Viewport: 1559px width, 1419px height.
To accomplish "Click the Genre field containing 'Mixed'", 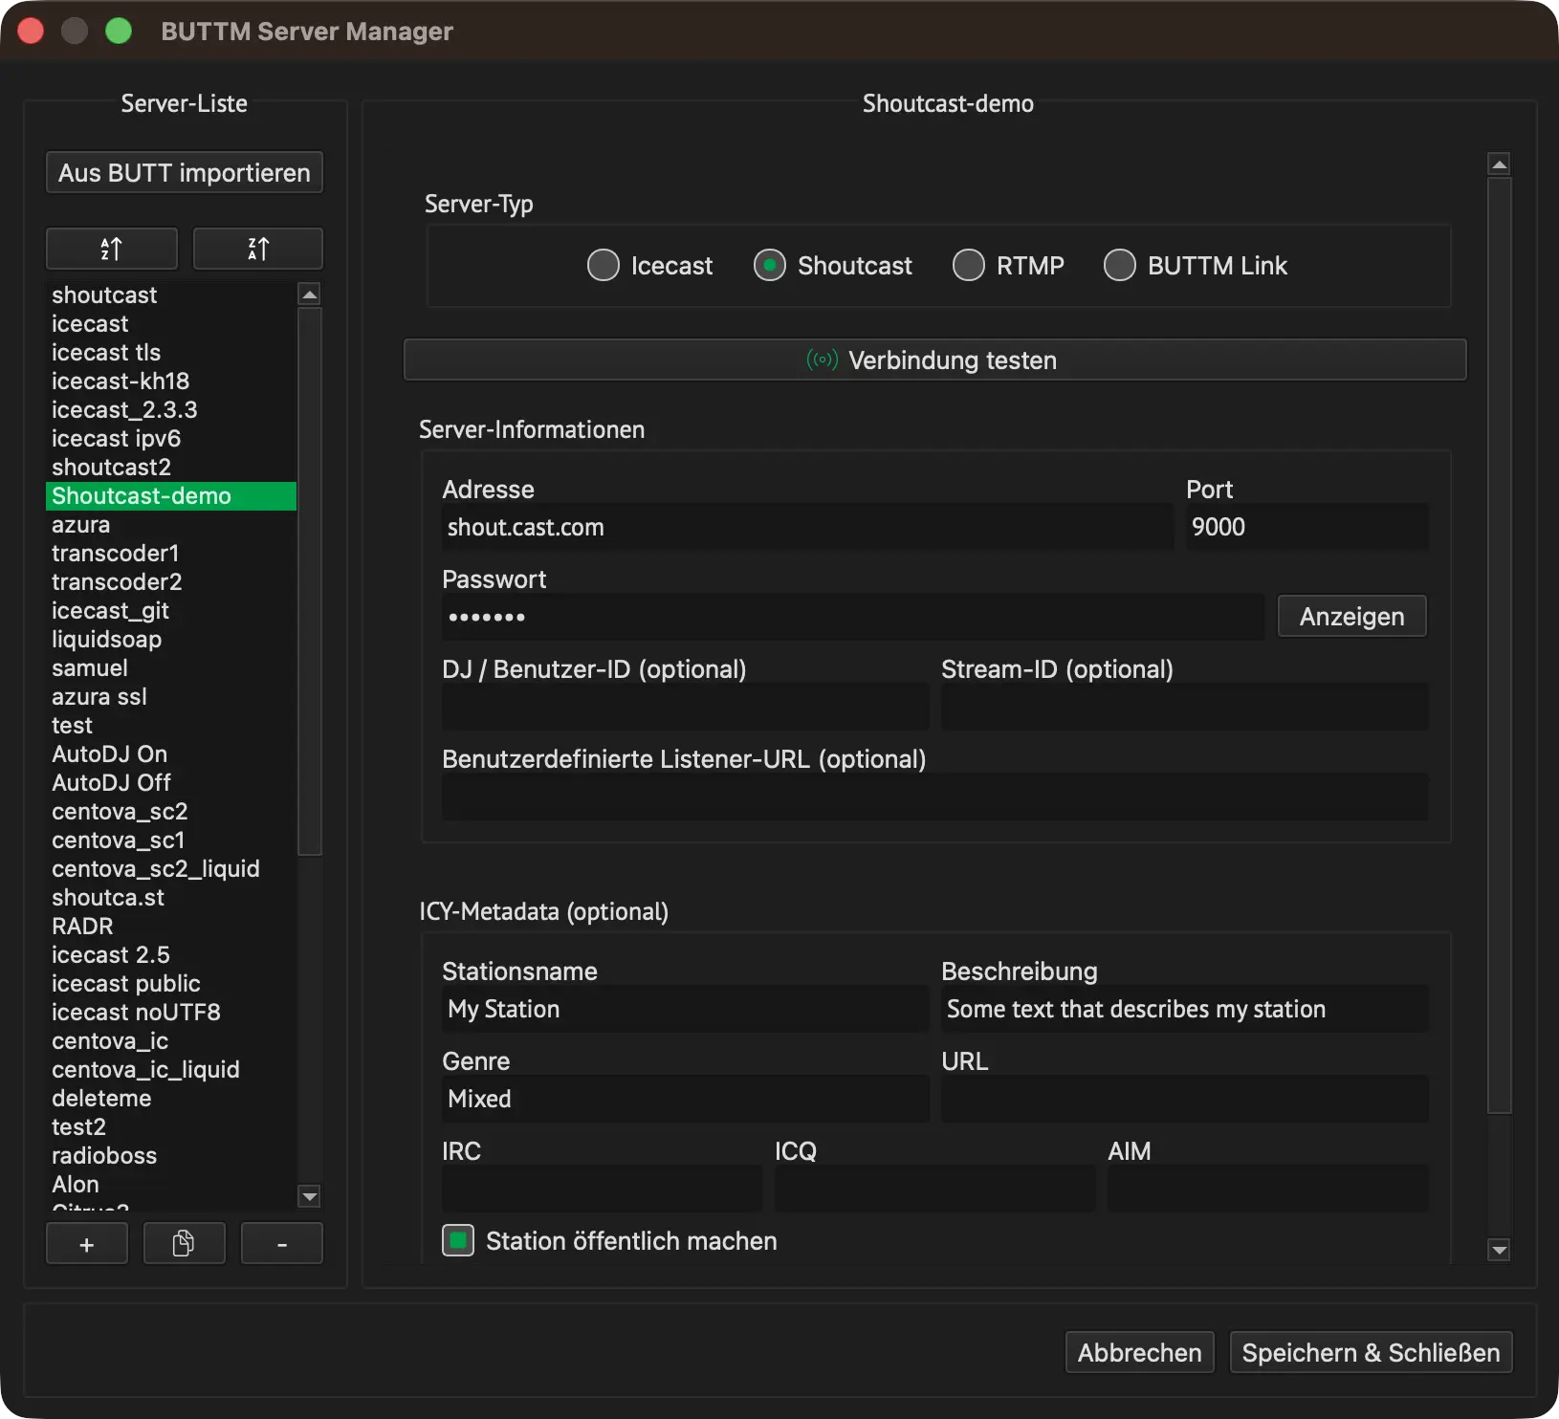I will point(686,1099).
